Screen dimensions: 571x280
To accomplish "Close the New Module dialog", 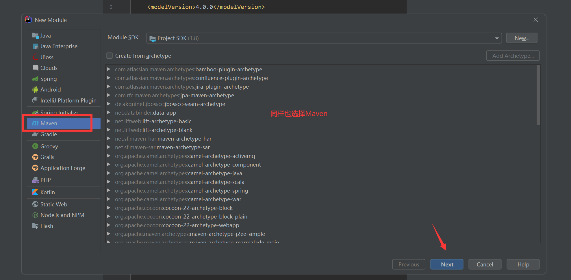I will (536, 20).
